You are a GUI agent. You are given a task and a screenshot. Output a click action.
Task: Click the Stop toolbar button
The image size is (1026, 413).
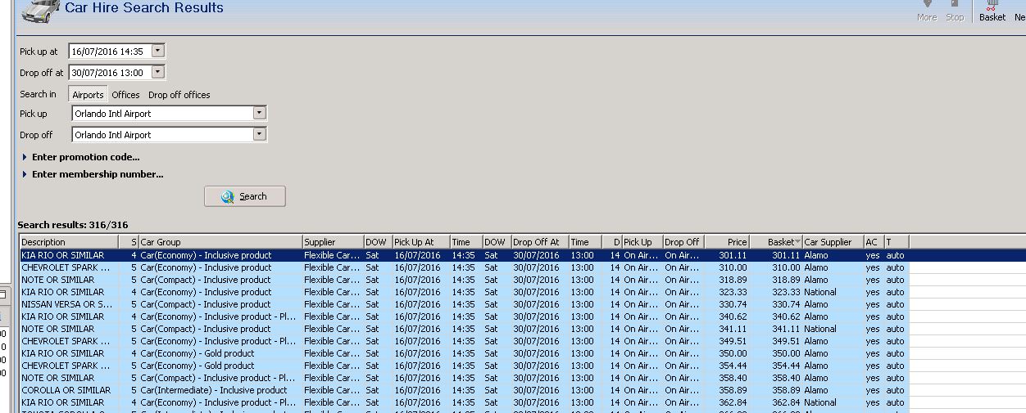tap(955, 11)
